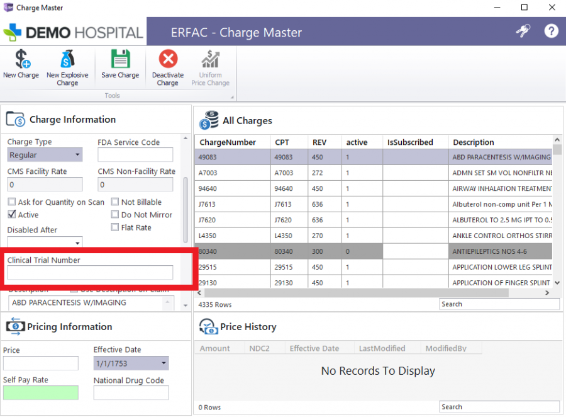Open the Charge Type dropdown
The width and height of the screenshot is (566, 417).
(x=77, y=155)
